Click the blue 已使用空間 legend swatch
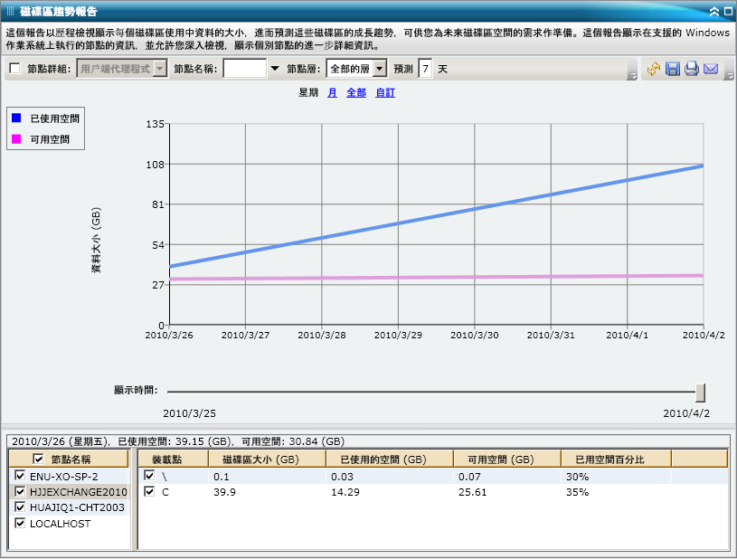The width and height of the screenshot is (737, 559). [16, 118]
